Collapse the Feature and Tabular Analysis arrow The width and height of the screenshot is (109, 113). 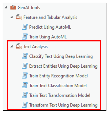[x=12, y=17]
